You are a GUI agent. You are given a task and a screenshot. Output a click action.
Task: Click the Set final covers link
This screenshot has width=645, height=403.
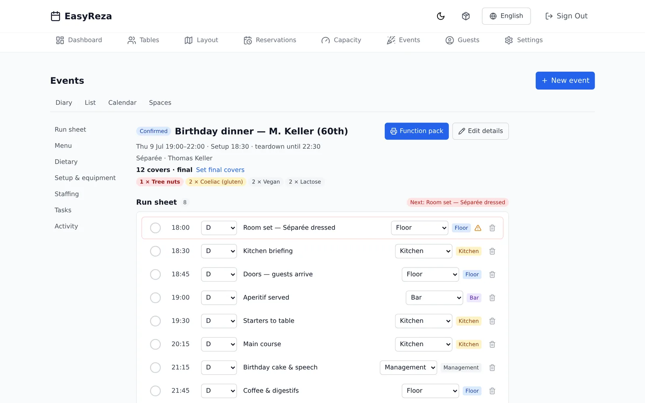(220, 170)
